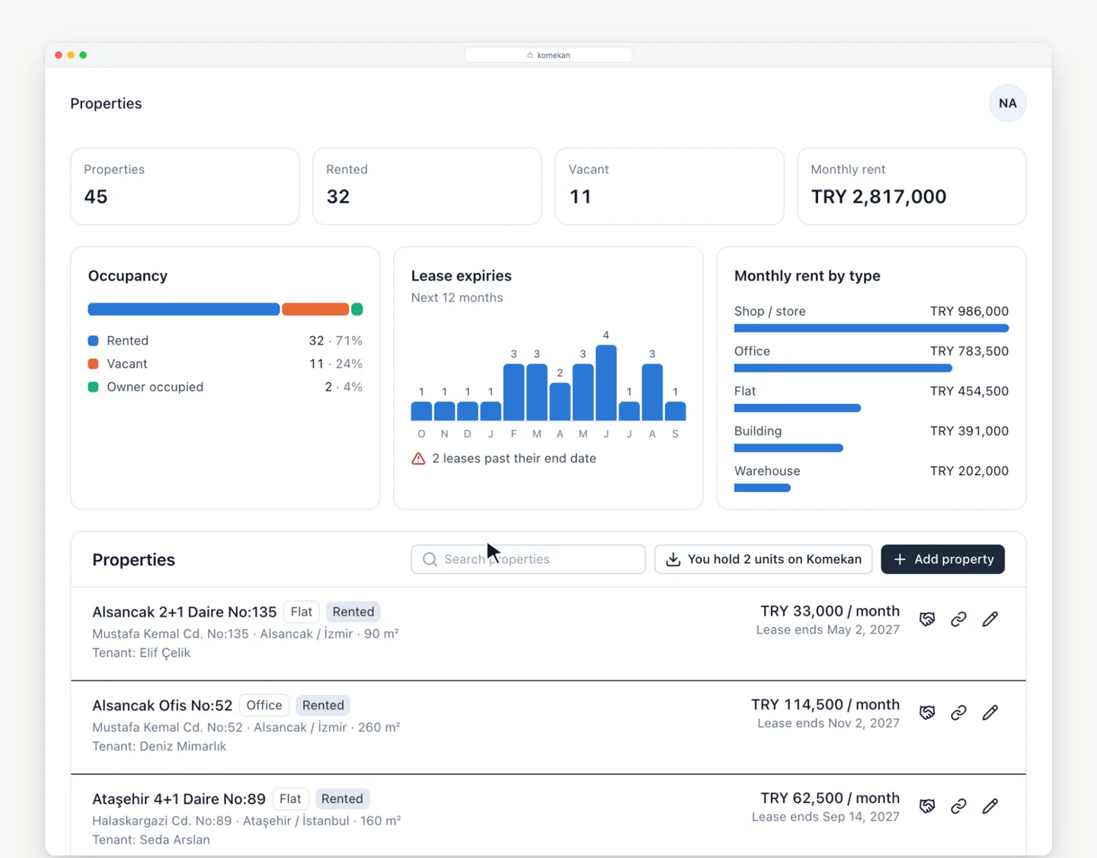The width and height of the screenshot is (1097, 858).
Task: Edit Alsancak Ofis No:52 with the pencil icon
Action: pyautogui.click(x=990, y=713)
